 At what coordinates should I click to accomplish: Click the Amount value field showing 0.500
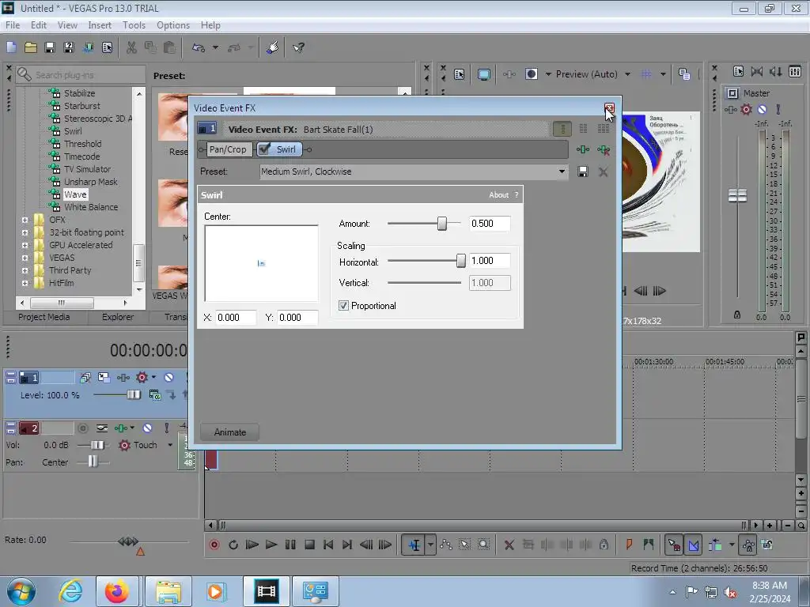coord(490,223)
